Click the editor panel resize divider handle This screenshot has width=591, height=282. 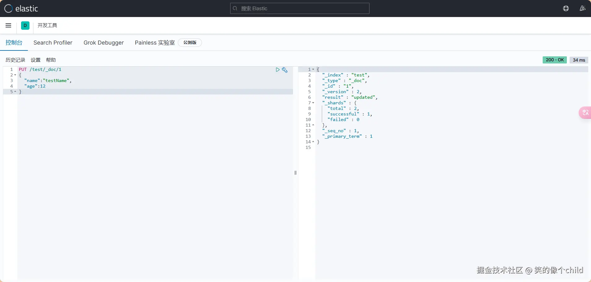[295, 173]
